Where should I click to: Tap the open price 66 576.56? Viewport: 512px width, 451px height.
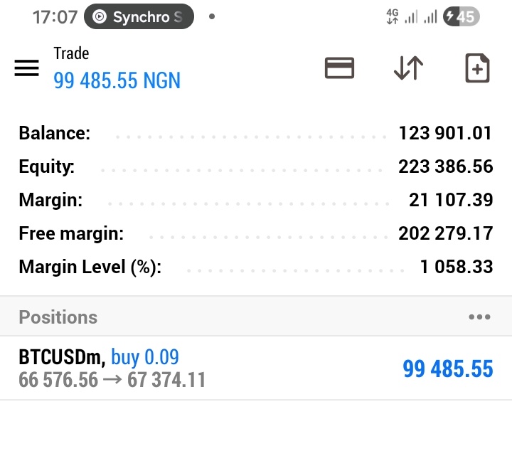(x=58, y=380)
